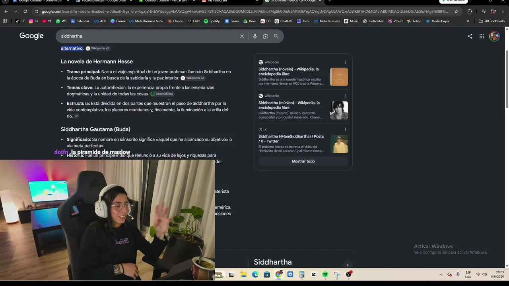509x286 pixels.
Task: Expand the Siddhartha panel arrow
Action: pyautogui.click(x=348, y=265)
